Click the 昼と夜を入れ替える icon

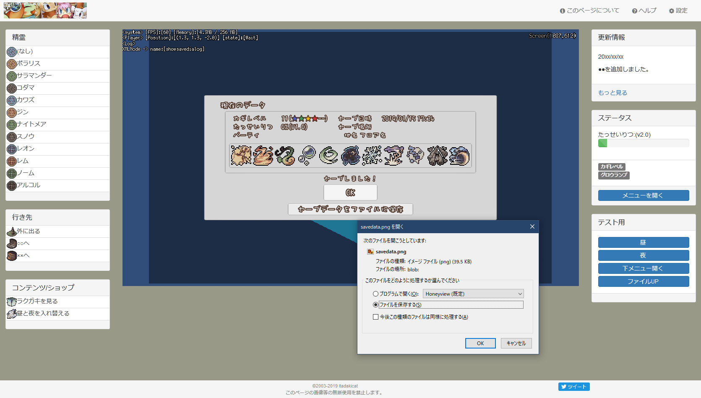(x=12, y=314)
